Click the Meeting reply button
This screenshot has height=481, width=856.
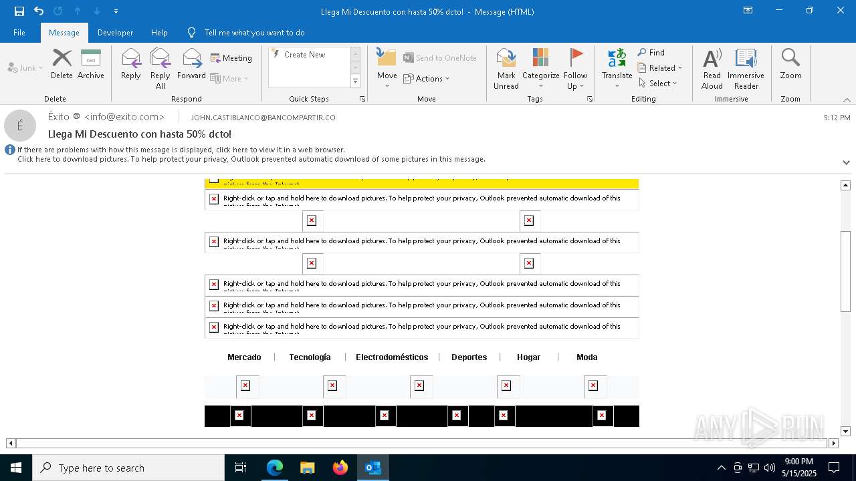click(231, 58)
